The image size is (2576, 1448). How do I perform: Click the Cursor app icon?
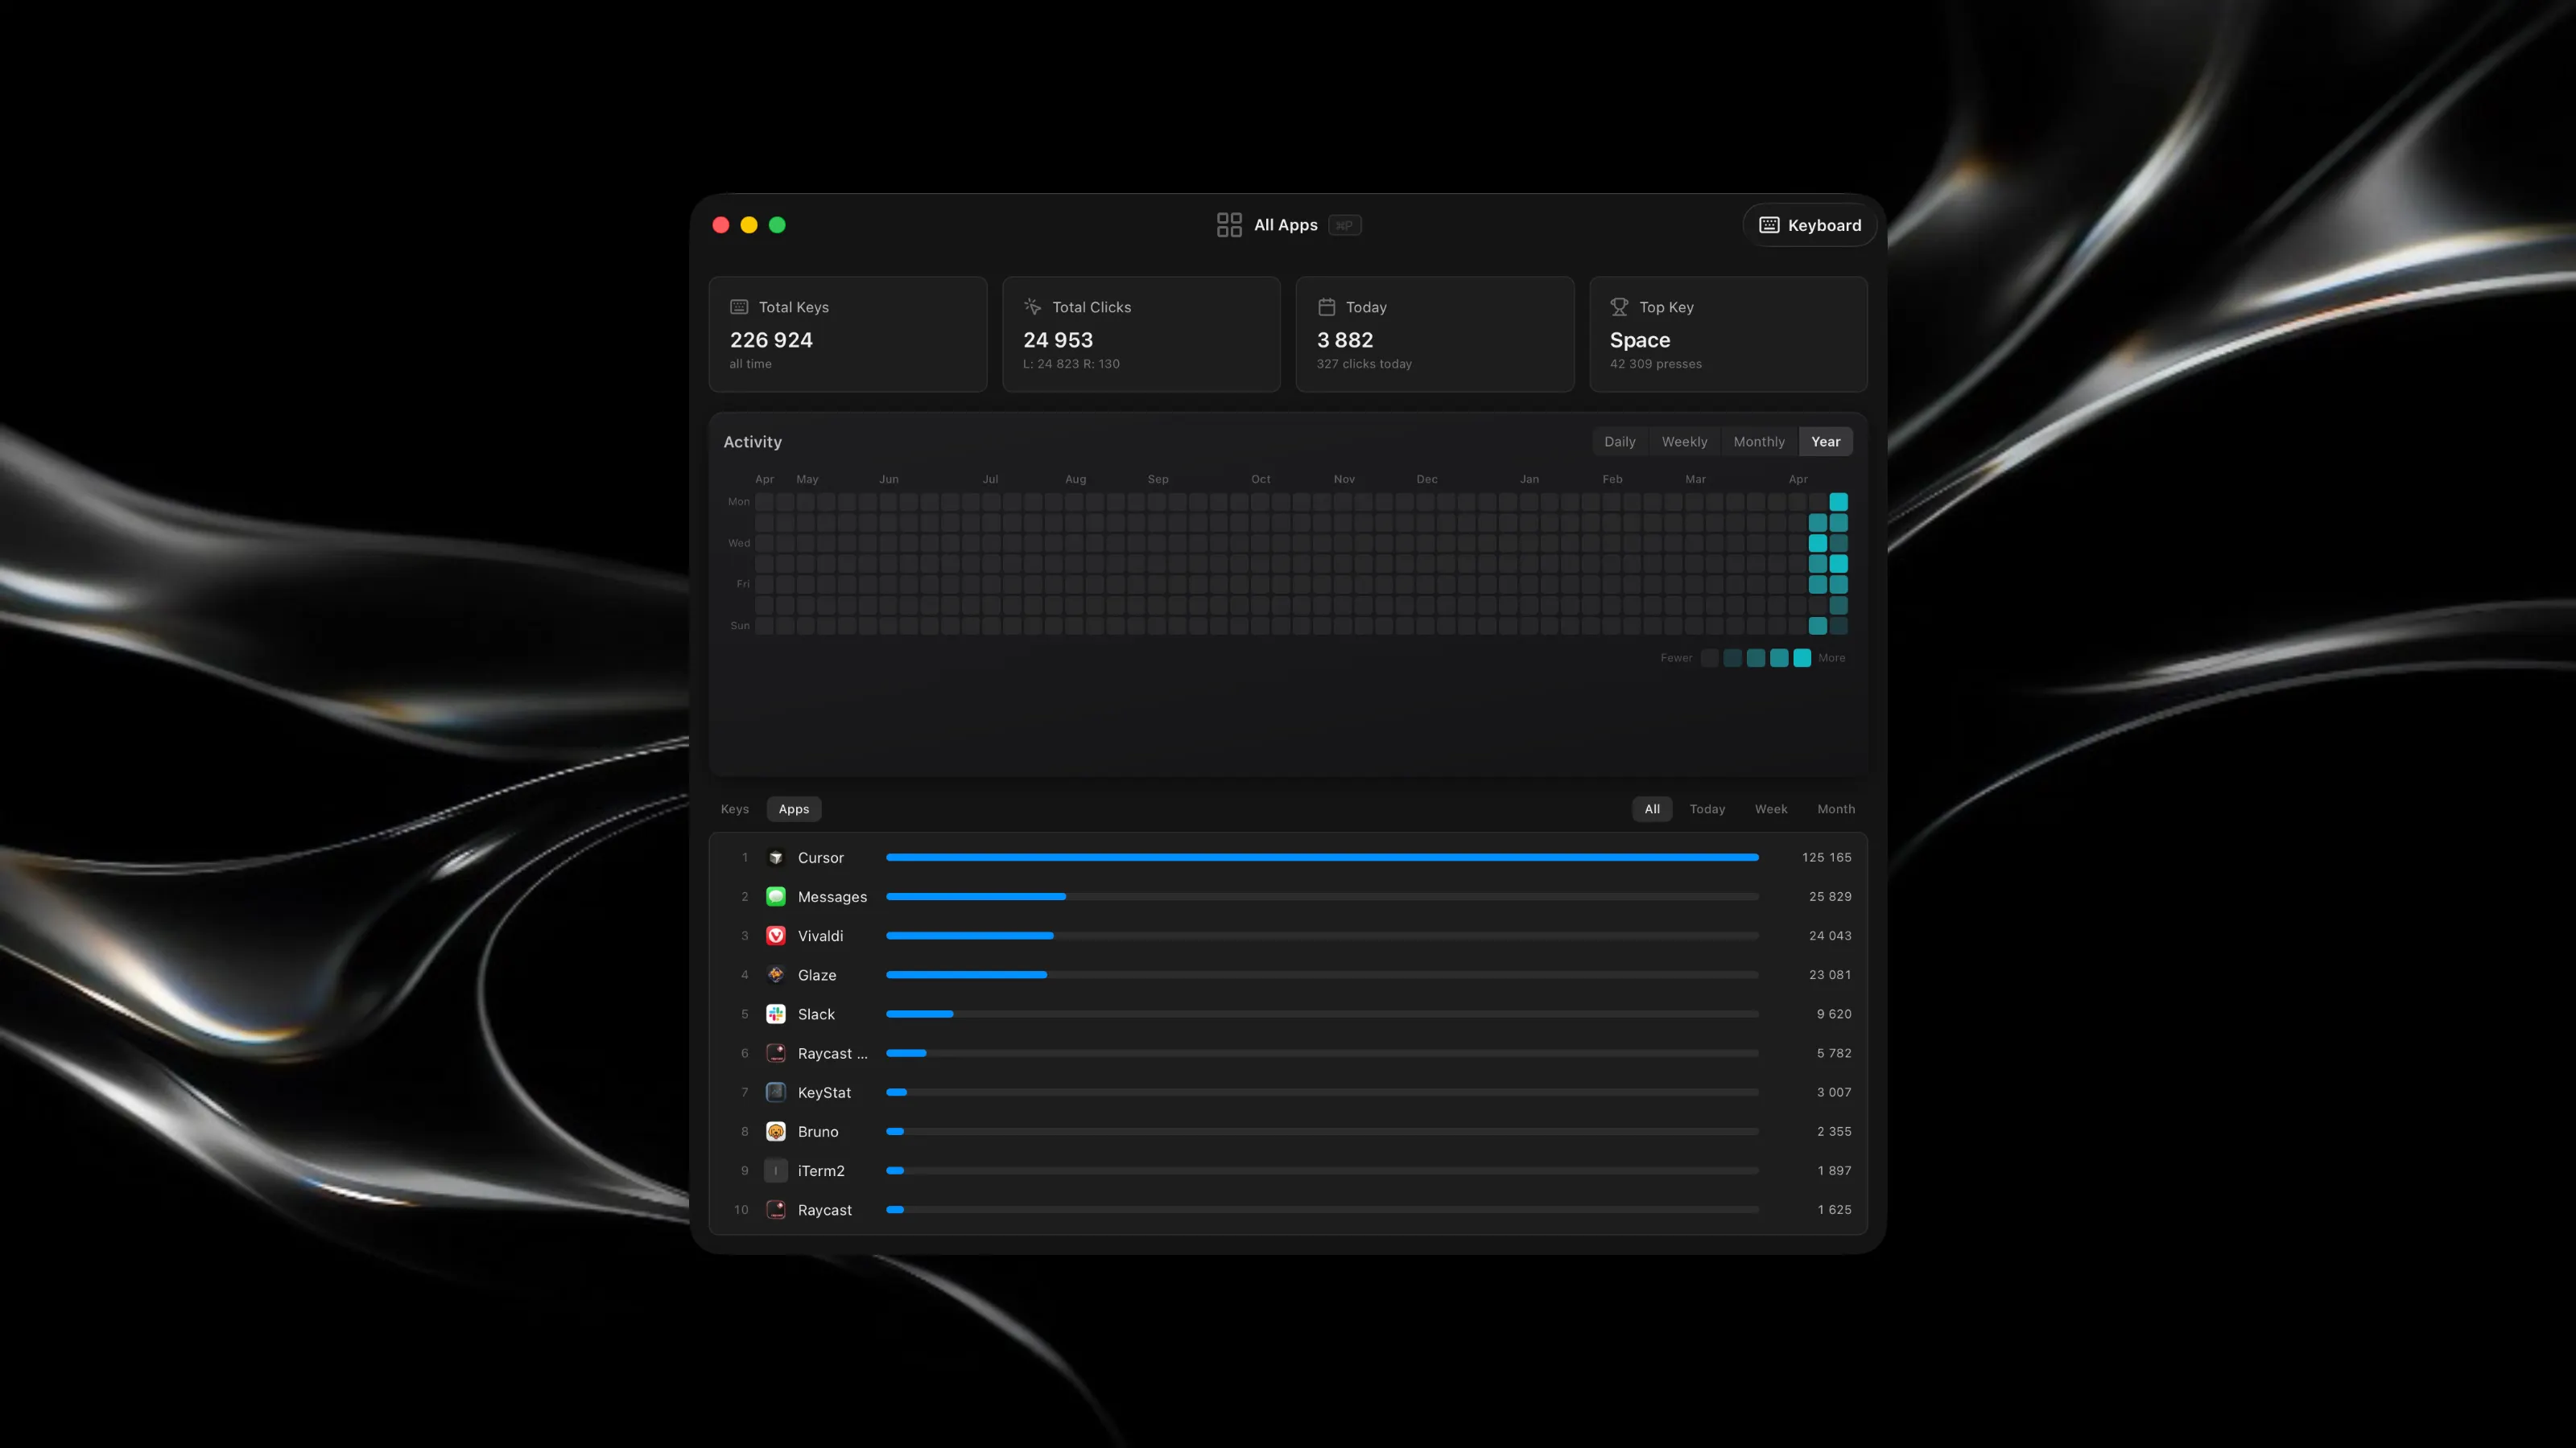tap(776, 858)
